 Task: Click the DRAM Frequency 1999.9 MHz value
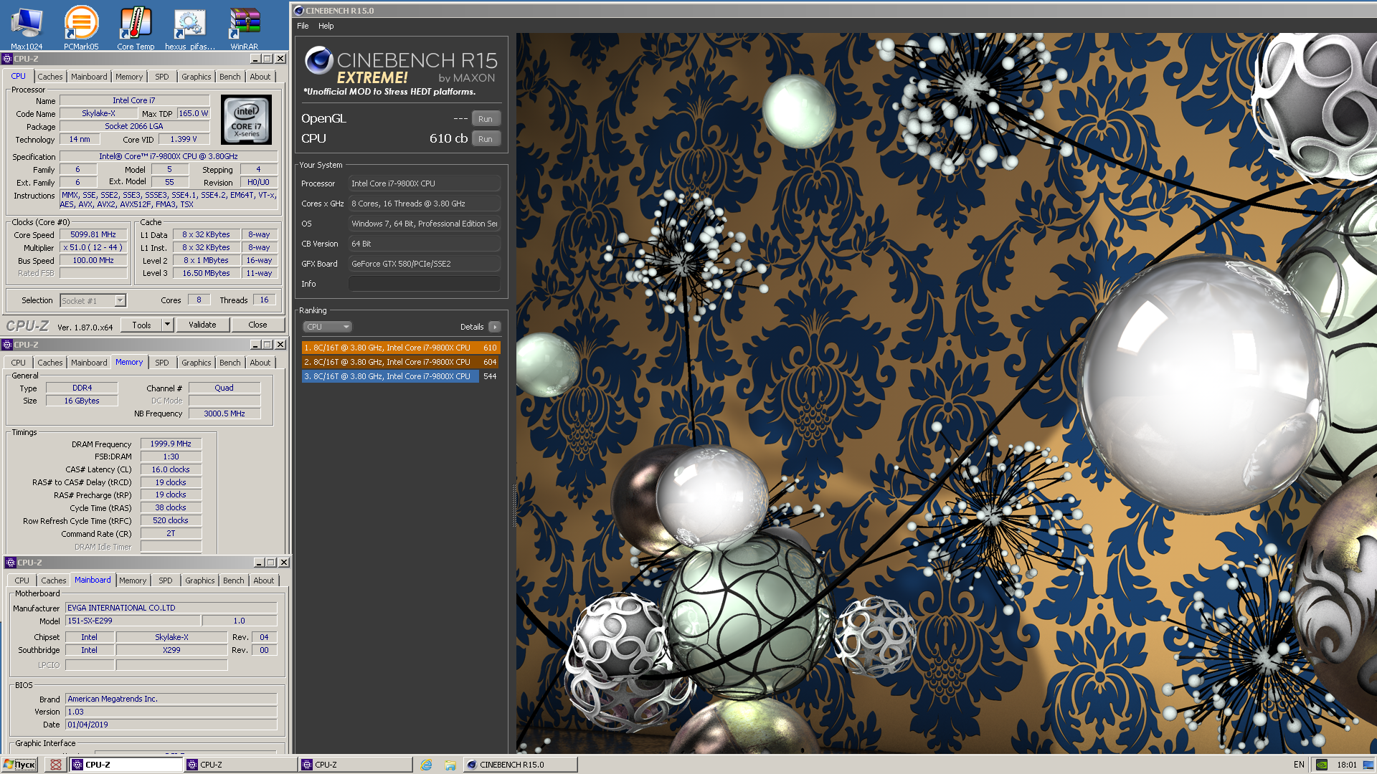coord(171,444)
